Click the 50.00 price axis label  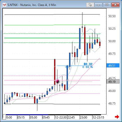click(x=112, y=41)
